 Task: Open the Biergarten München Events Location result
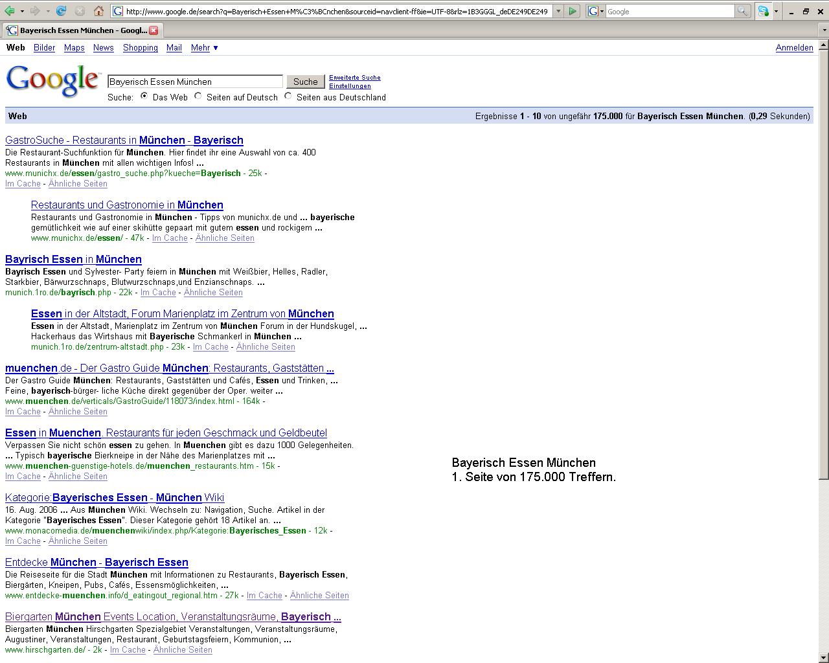173,617
